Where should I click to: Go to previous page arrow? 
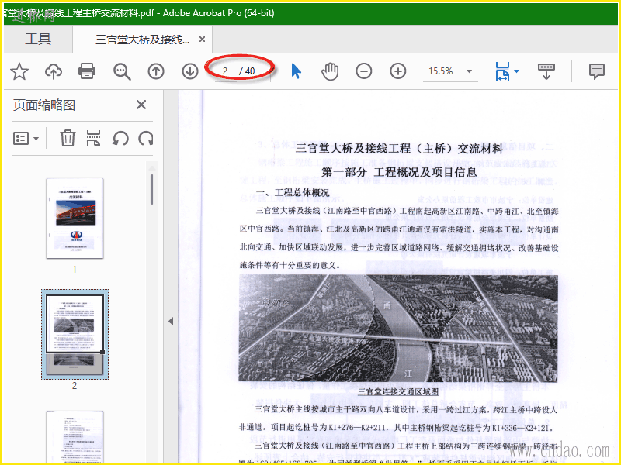tap(156, 71)
